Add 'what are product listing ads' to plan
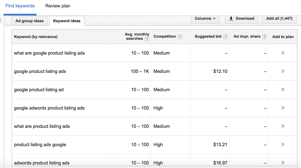This screenshot has height=168, width=301. pyautogui.click(x=283, y=126)
